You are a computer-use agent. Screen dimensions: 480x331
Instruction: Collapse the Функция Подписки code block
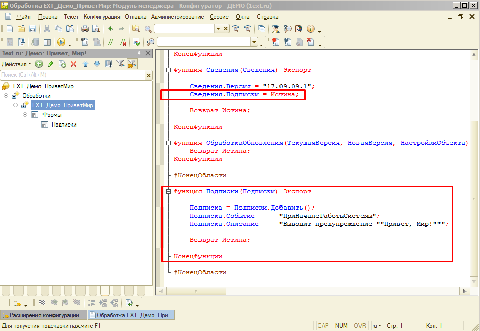[x=167, y=191]
